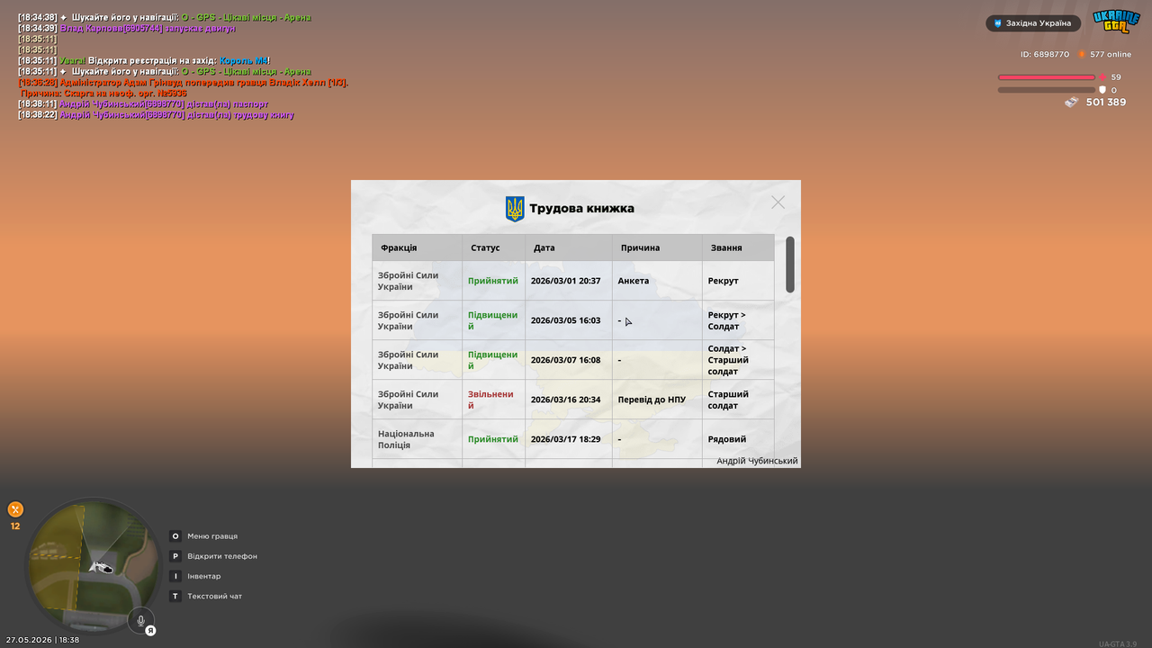Click the I key Інвентар hint
The height and width of the screenshot is (648, 1152).
pos(175,576)
